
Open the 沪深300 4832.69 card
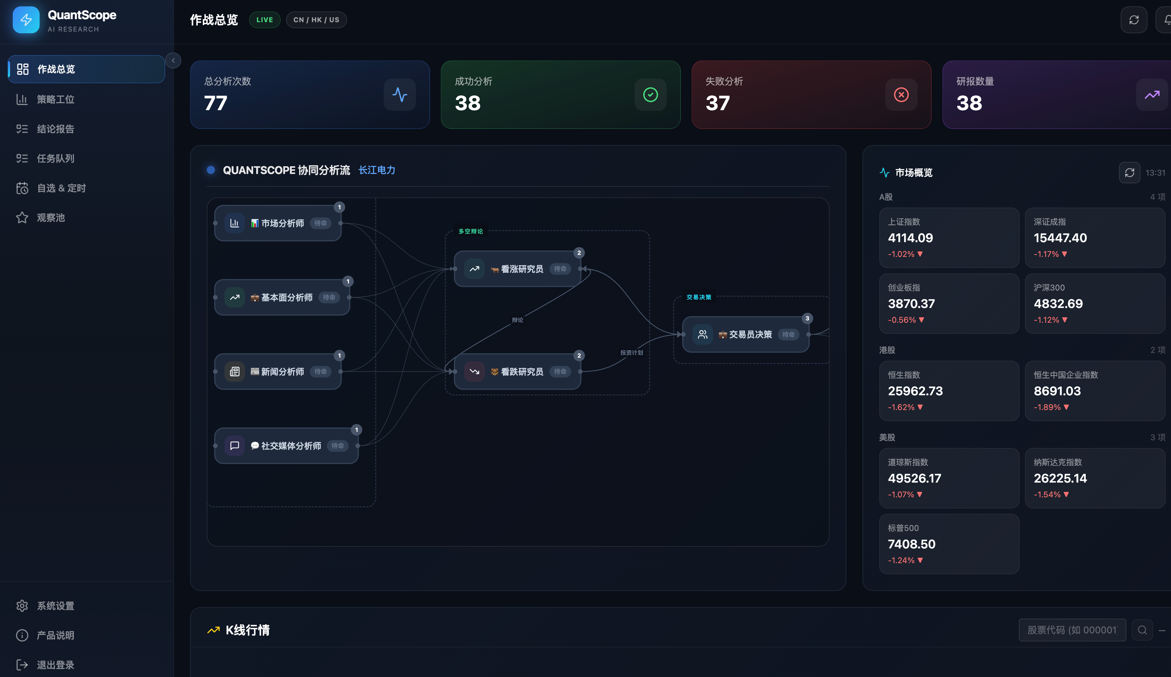coord(1095,304)
